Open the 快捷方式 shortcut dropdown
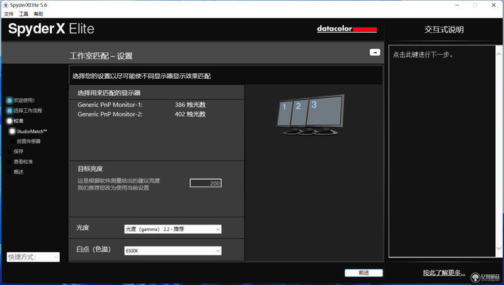The width and height of the screenshot is (504, 285). point(33,257)
